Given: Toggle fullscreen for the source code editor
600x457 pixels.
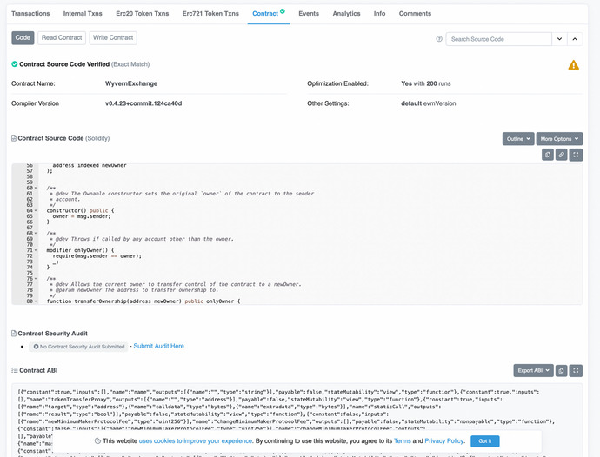Looking at the screenshot, I should point(576,155).
